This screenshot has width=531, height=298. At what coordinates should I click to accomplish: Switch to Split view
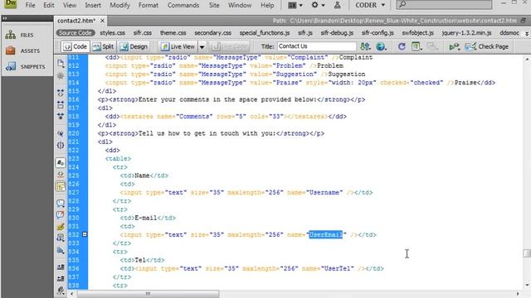(x=103, y=46)
